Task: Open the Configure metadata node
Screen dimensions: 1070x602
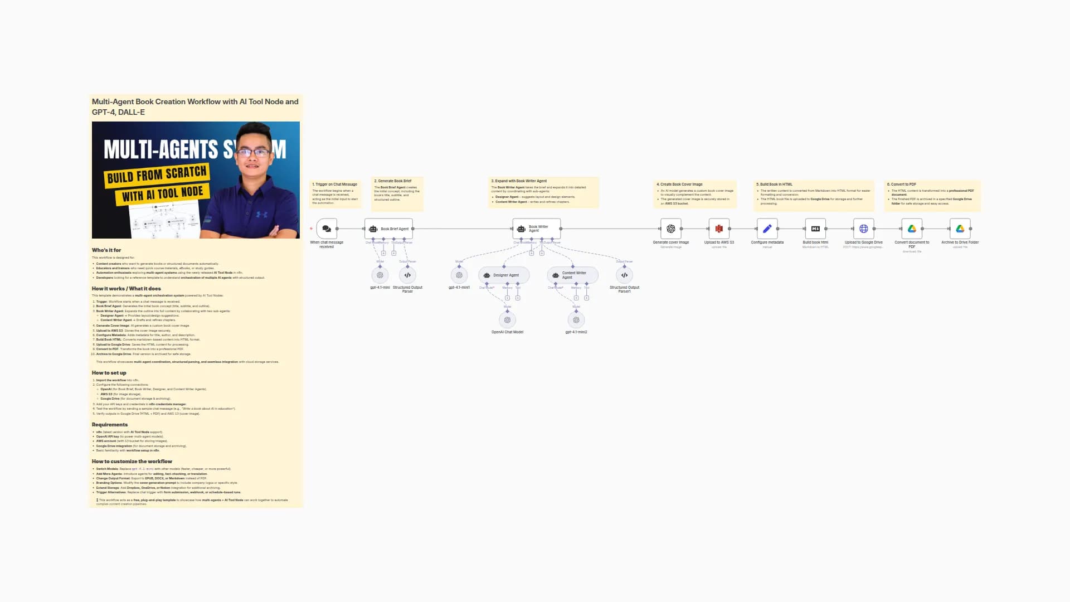Action: click(767, 228)
